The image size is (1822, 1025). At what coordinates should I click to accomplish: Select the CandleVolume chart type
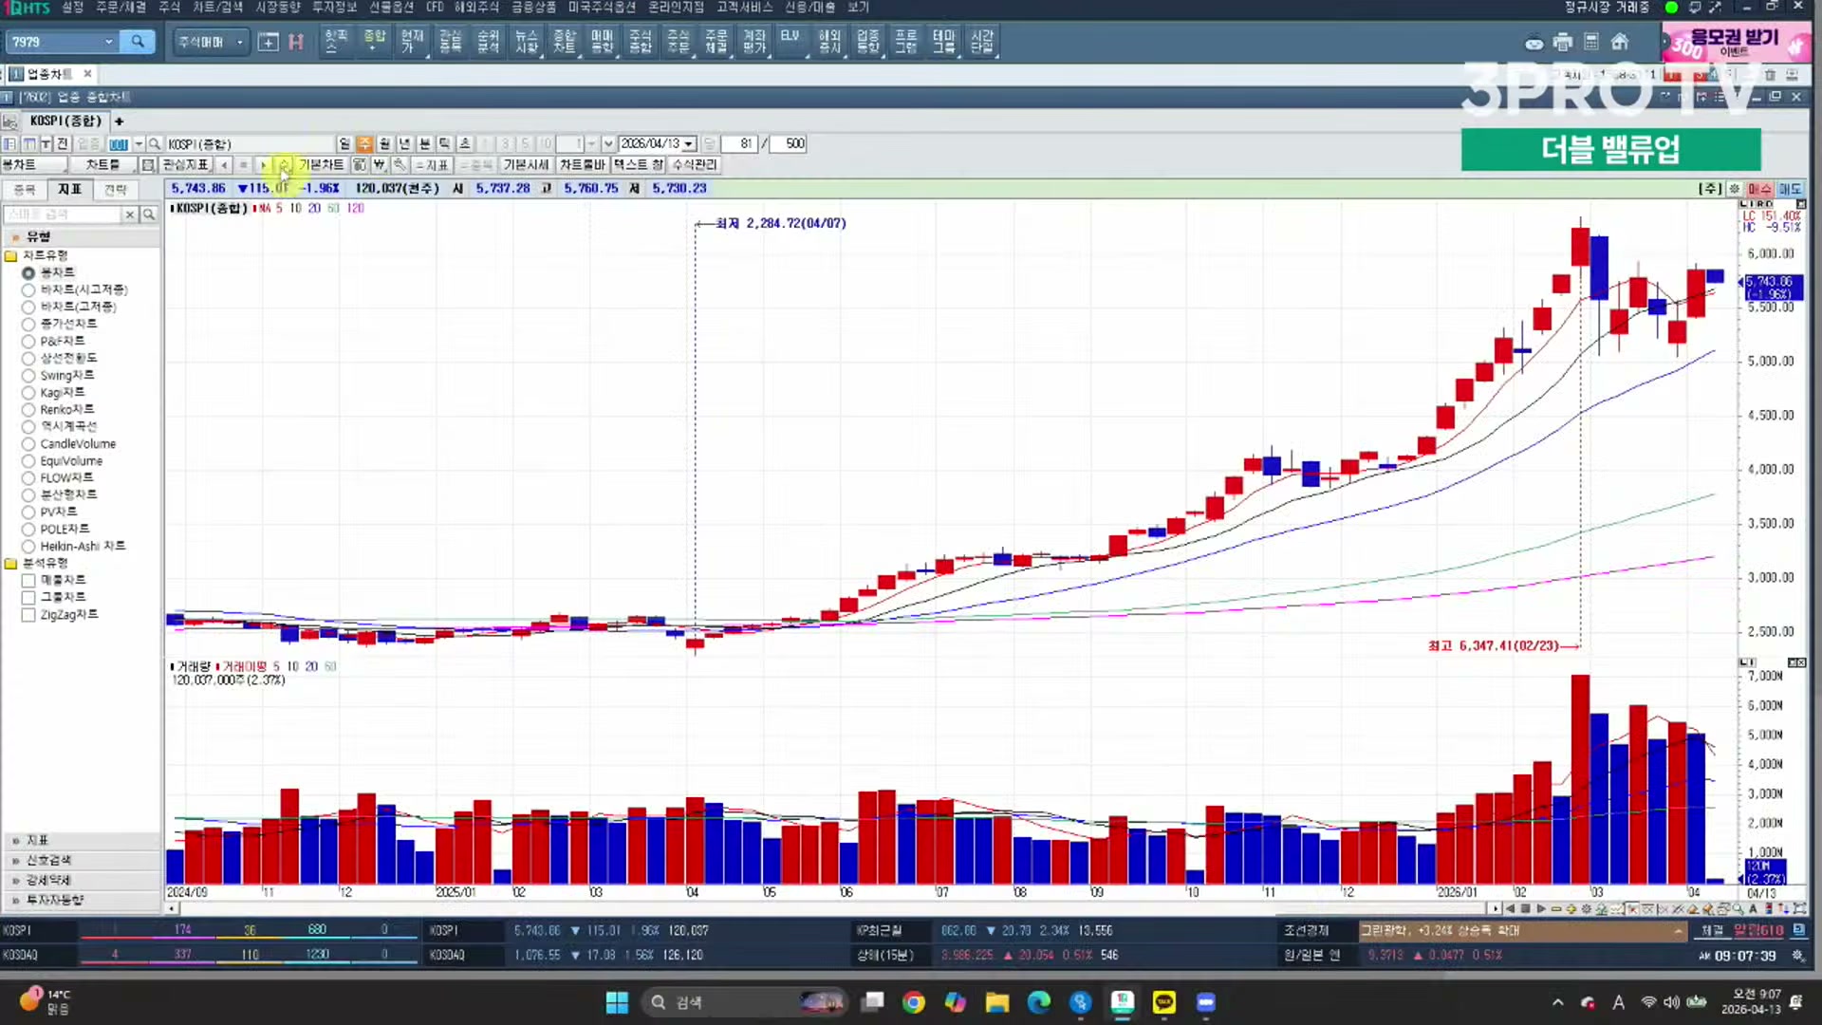point(28,444)
